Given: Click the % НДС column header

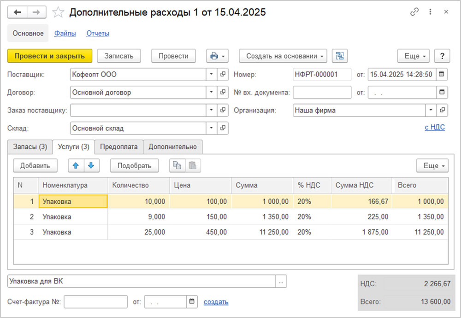Looking at the screenshot, I should (312, 185).
